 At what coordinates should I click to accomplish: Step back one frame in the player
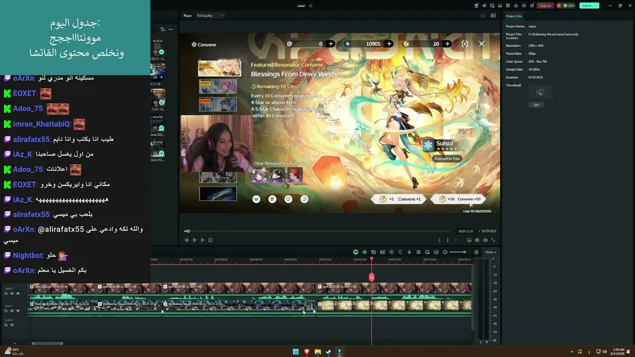187,240
